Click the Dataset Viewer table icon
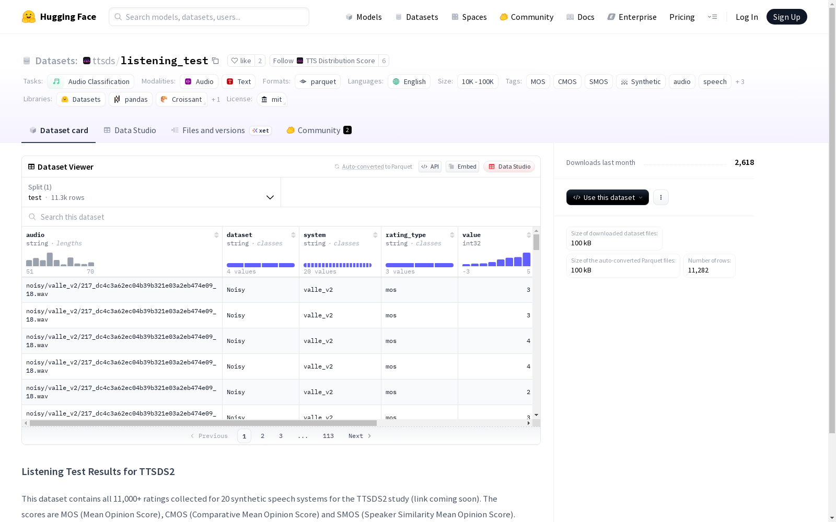 pos(31,167)
